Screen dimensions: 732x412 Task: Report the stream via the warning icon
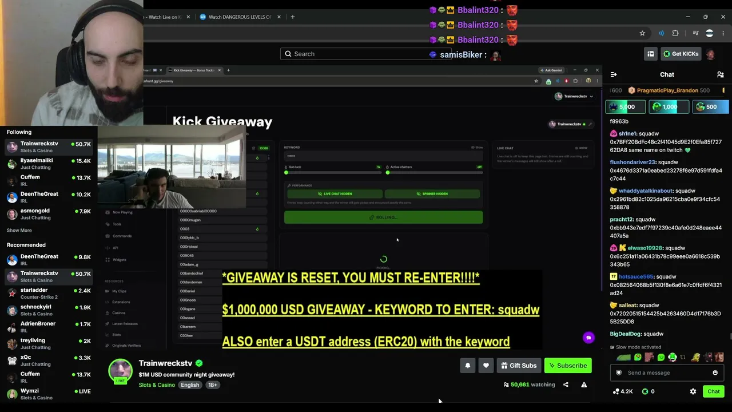584,385
